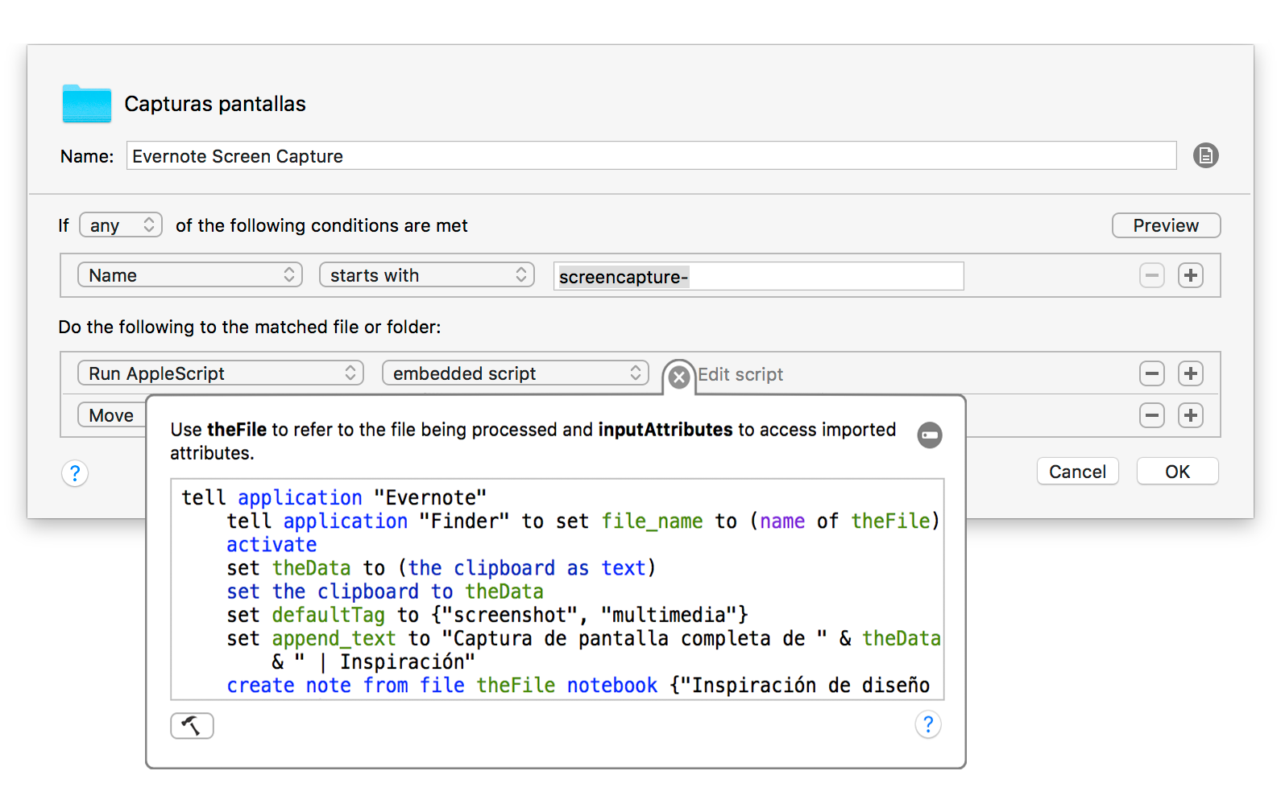Open the Run AppleScript action dropdown
The height and width of the screenshot is (808, 1281).
click(221, 373)
